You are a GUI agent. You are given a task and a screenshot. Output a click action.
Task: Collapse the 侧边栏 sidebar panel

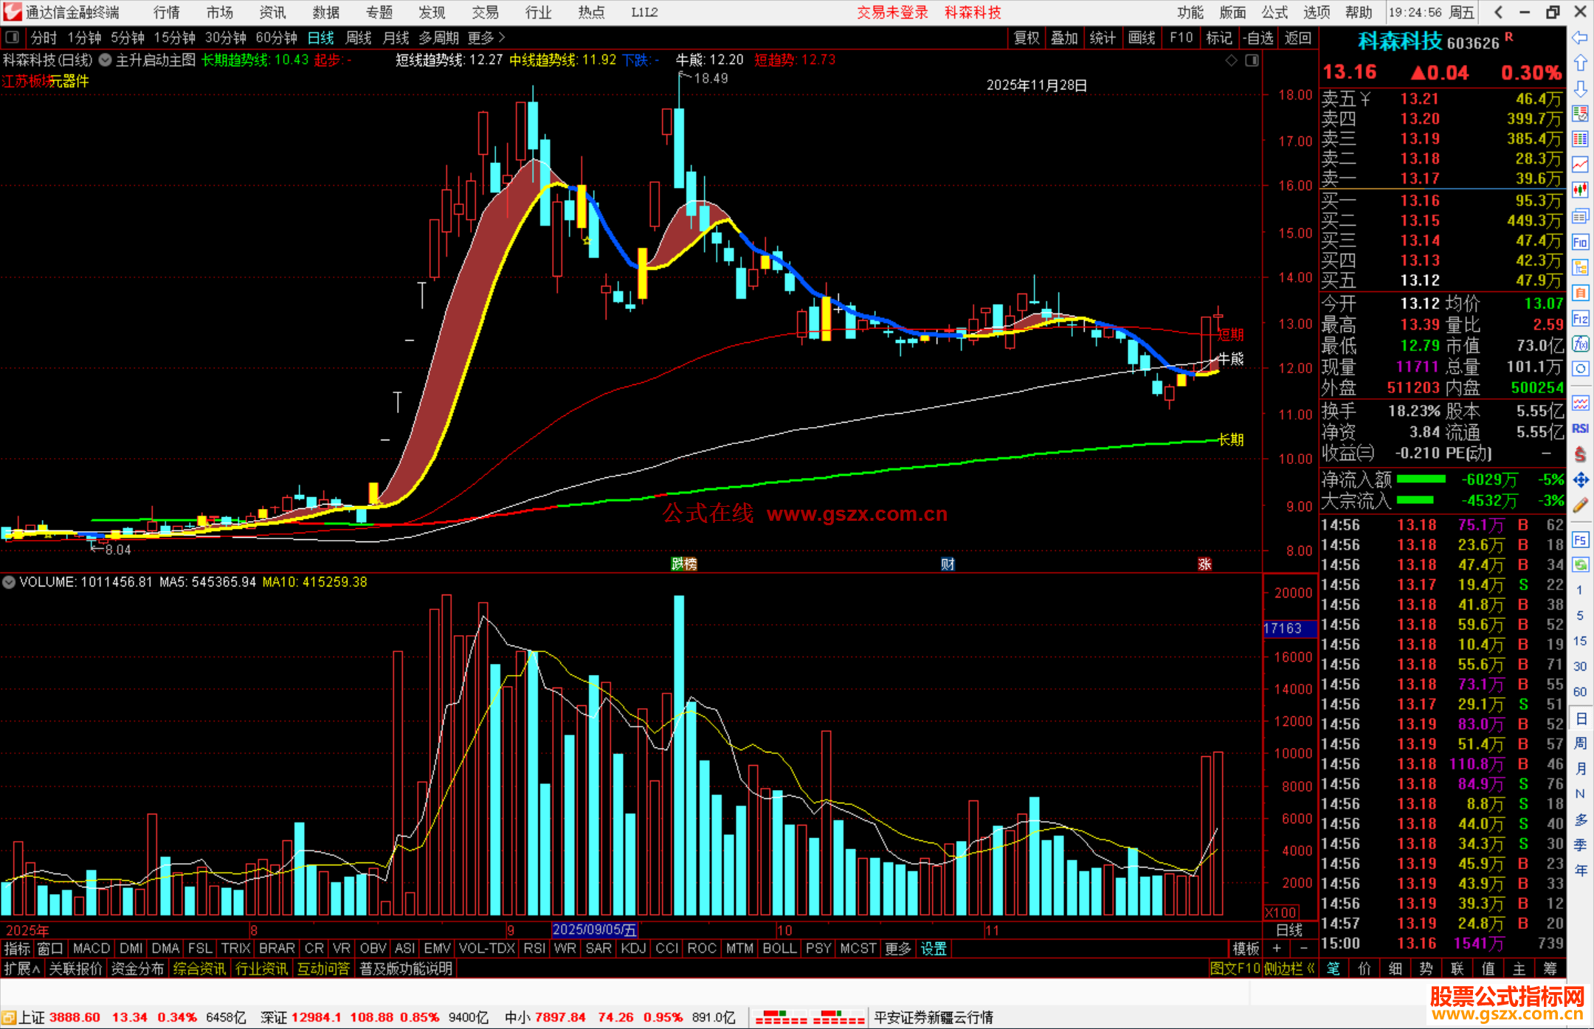click(x=1289, y=969)
